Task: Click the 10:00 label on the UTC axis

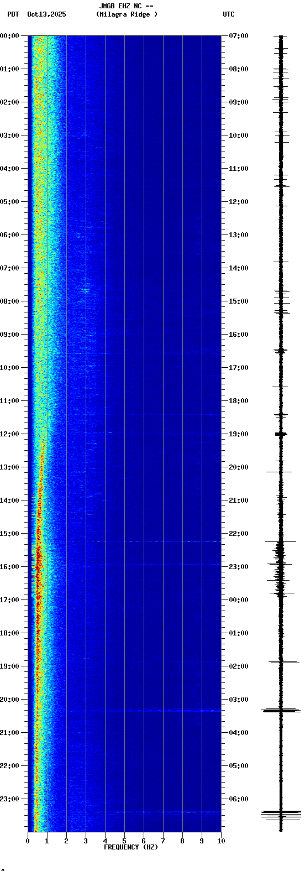Action: (239, 135)
